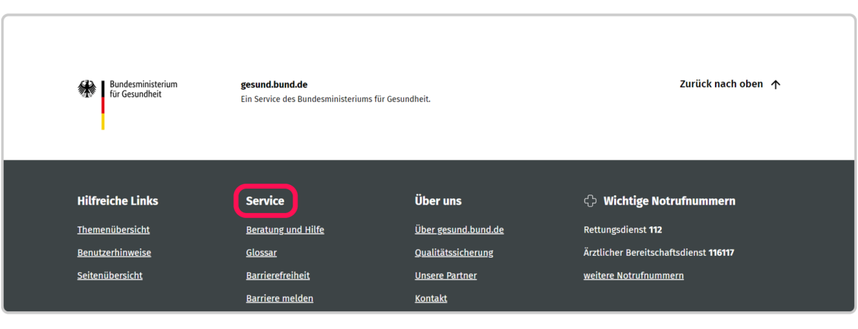Viewport: 858px width, 329px height.
Task: Click the Zurück nach oben link
Action: point(721,84)
